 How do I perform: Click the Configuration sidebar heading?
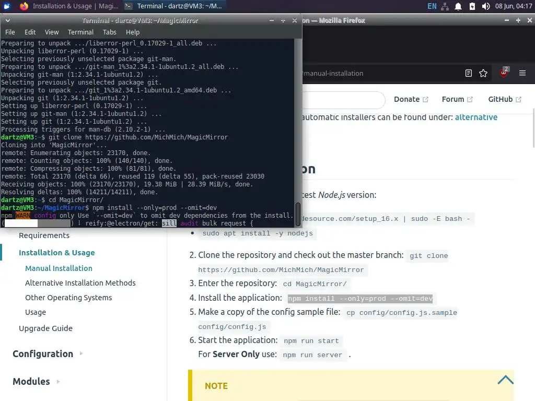(43, 354)
